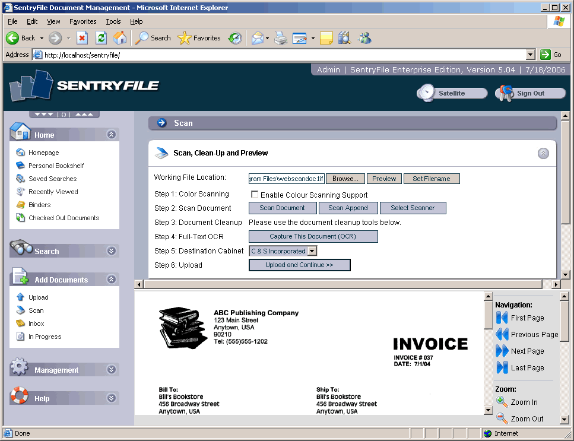
Task: Click Upload and Continue button
Action: coord(299,265)
